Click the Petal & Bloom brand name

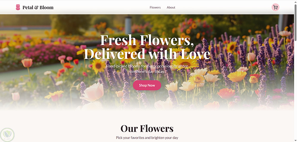[38, 7]
